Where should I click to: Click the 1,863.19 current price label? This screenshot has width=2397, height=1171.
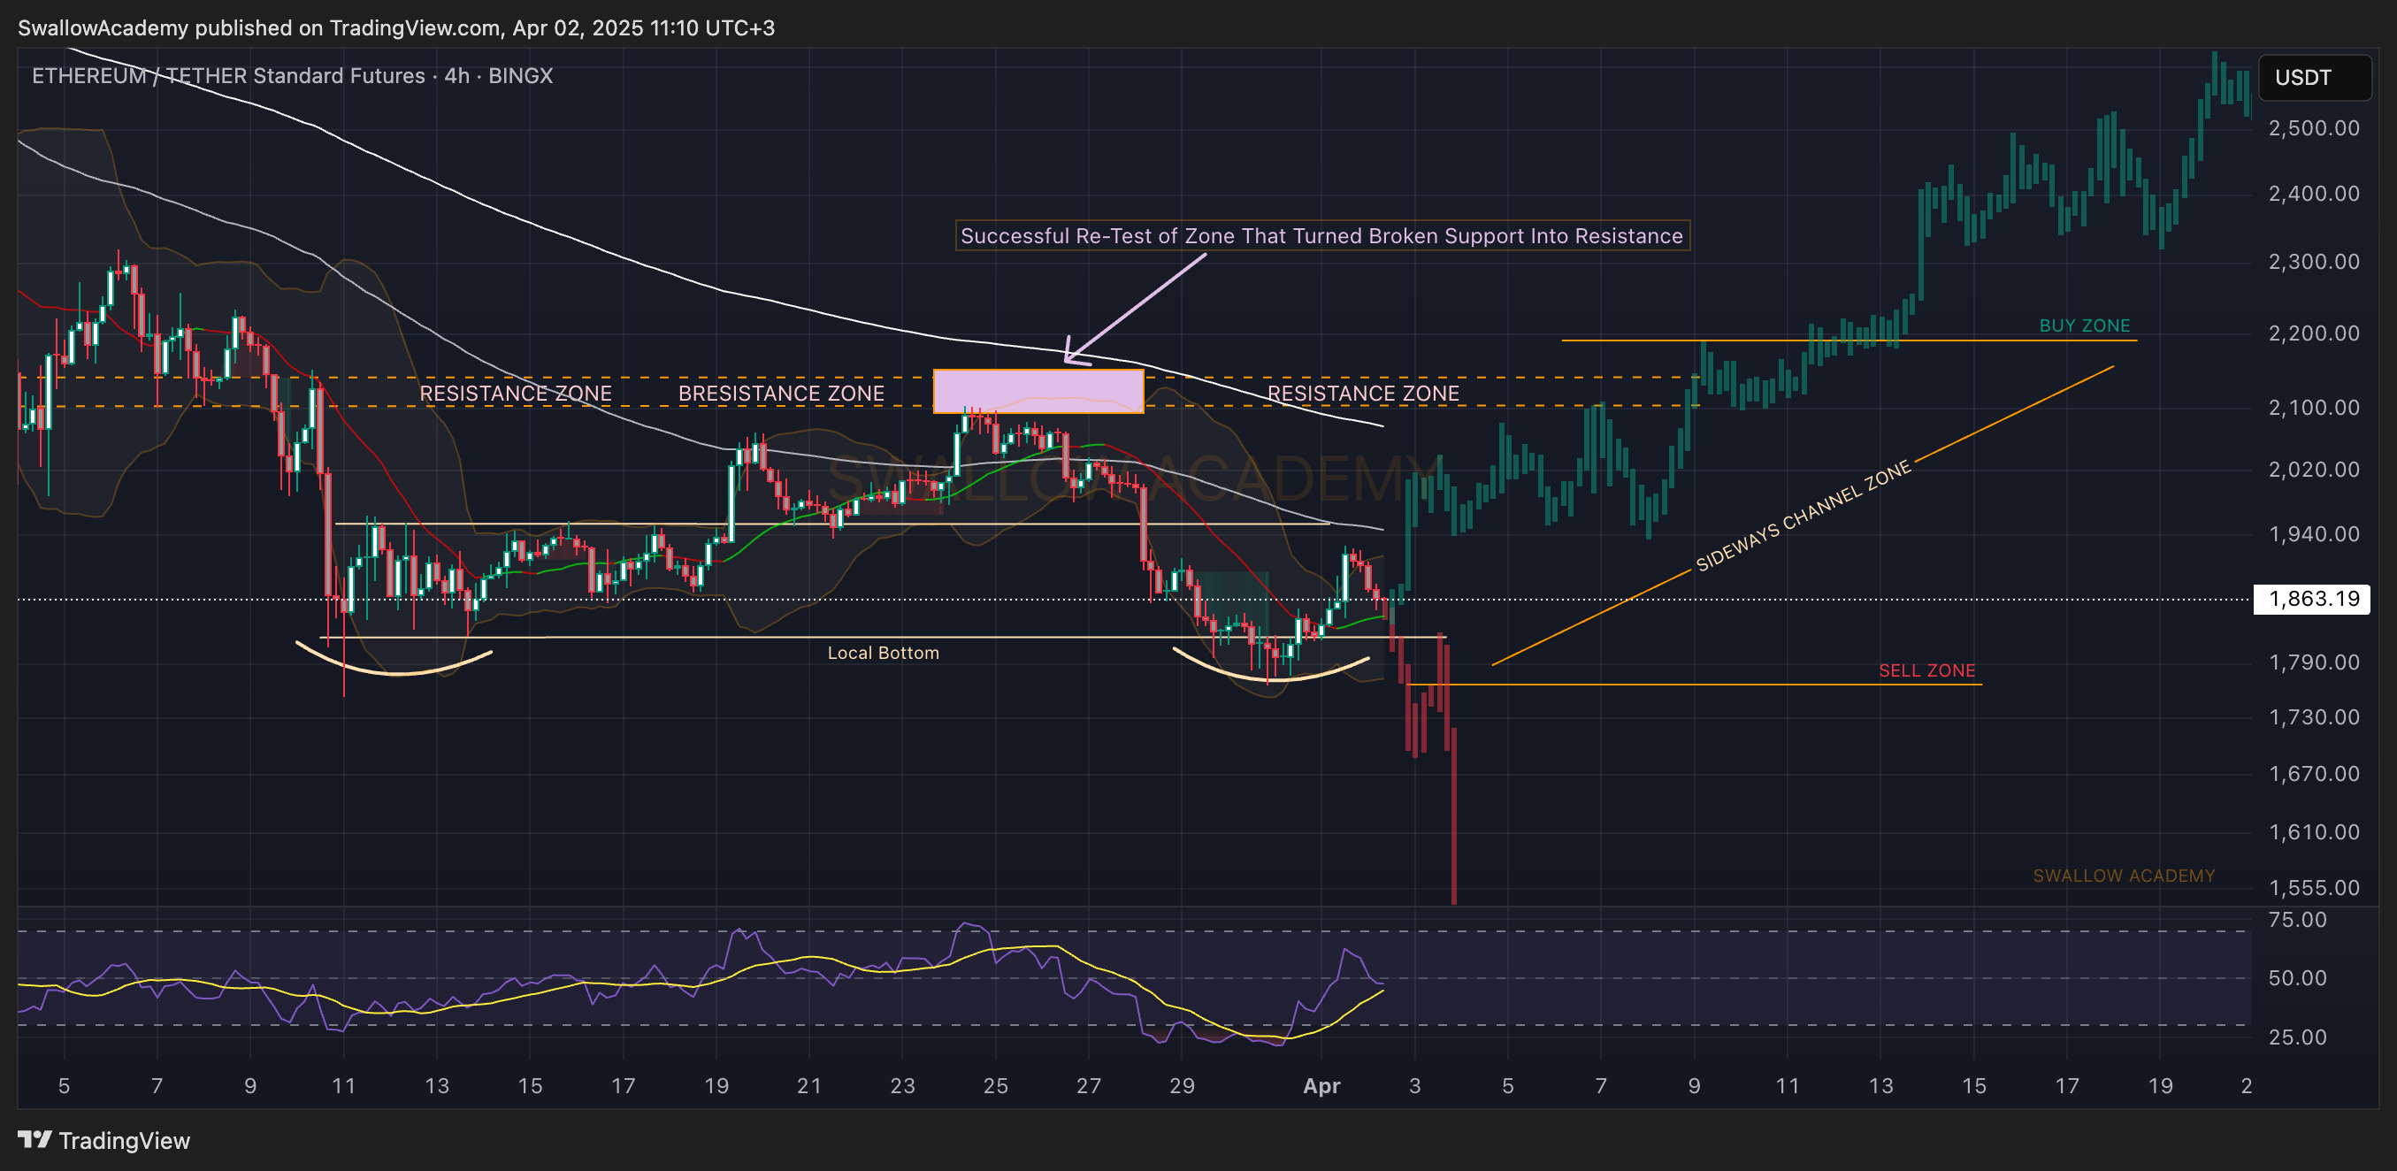coord(2313,599)
